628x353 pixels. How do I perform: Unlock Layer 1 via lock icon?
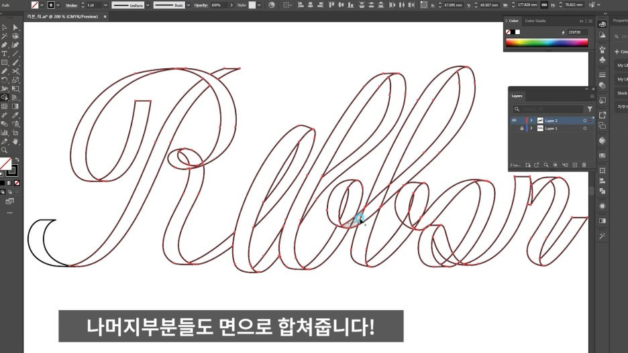522,129
